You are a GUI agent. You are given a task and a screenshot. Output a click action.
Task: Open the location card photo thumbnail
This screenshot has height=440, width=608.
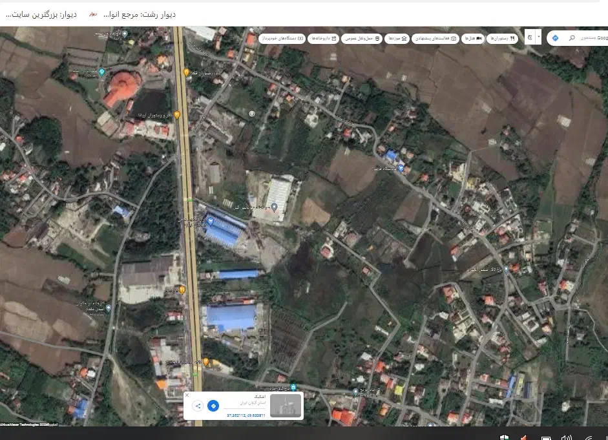(285, 405)
